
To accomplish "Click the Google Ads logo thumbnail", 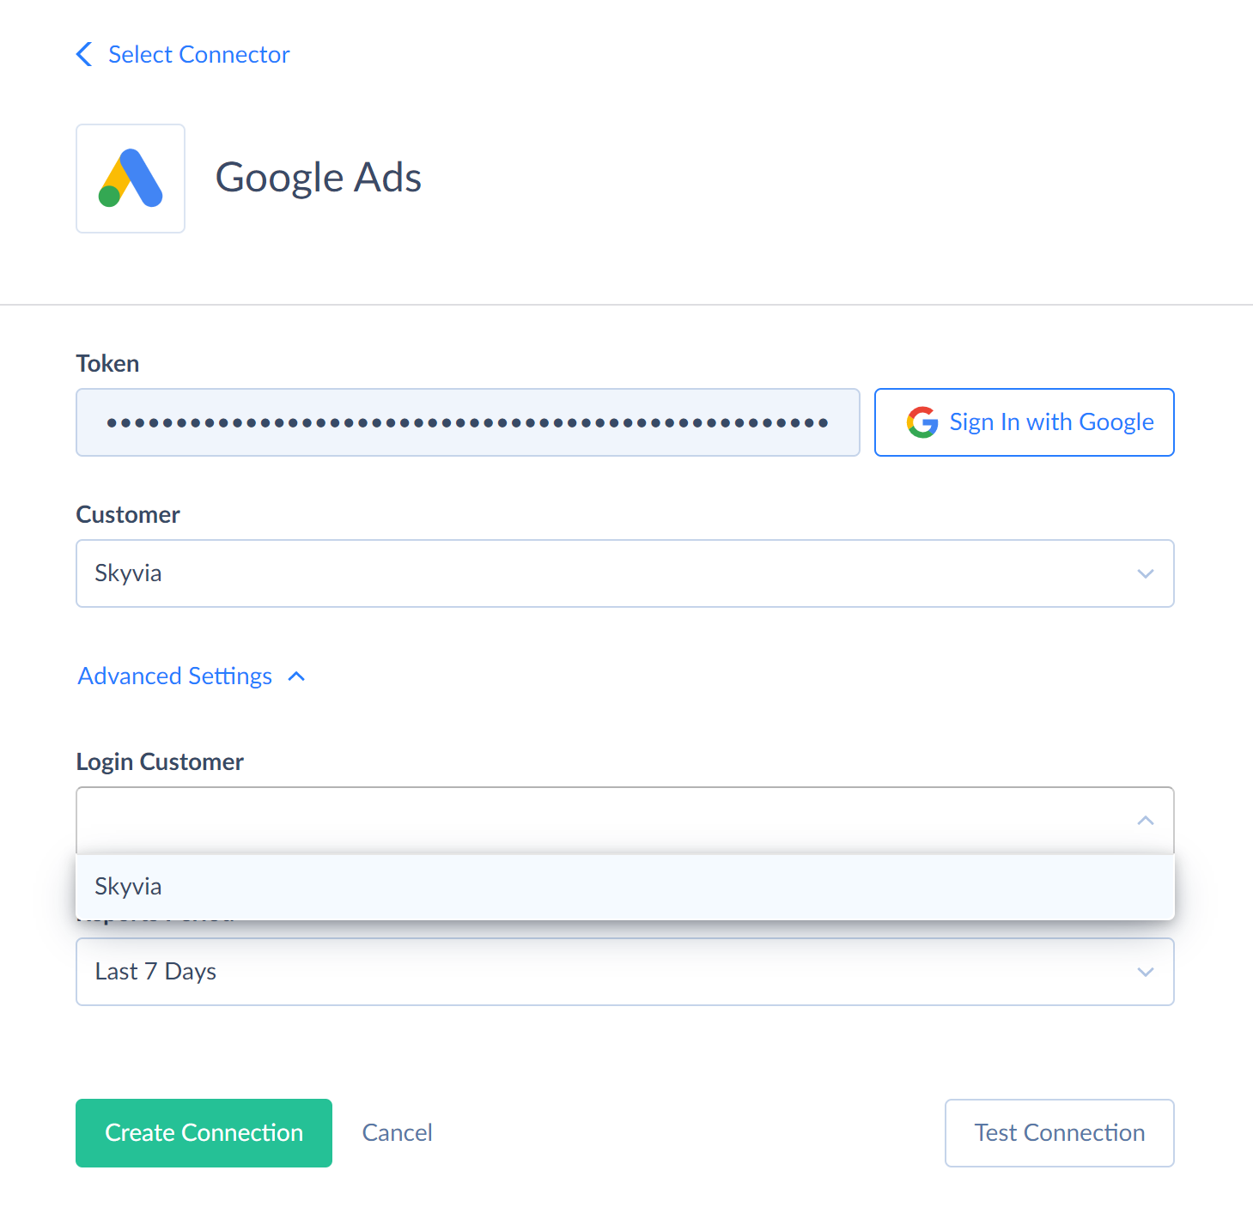I will 131,179.
